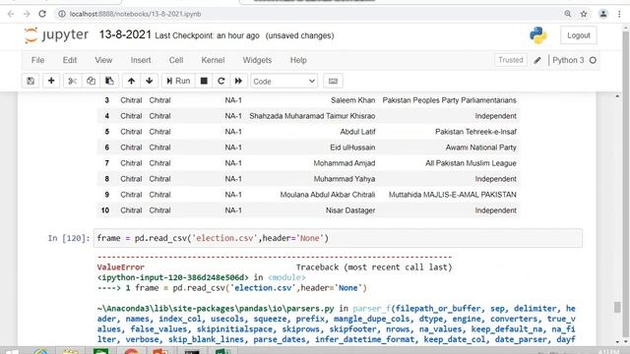Select 'Awami National Party' cell
This screenshot has width=630, height=354.
pos(480,147)
